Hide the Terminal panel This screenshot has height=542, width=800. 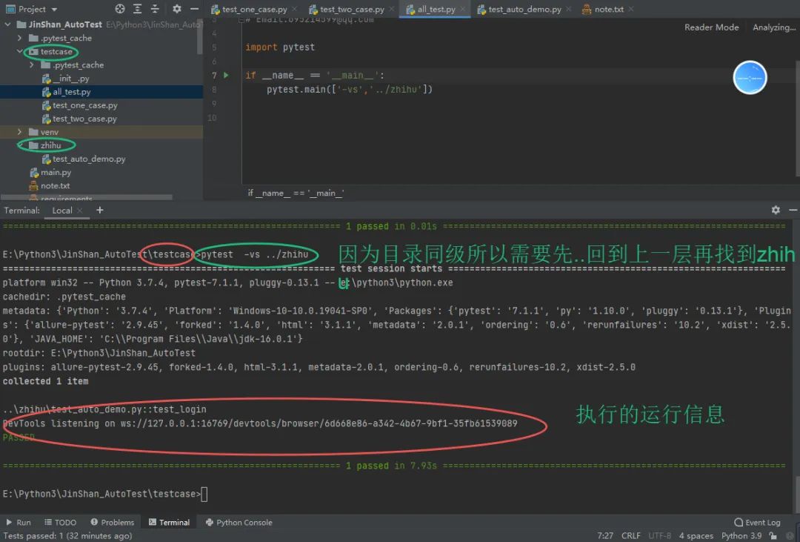(x=793, y=210)
